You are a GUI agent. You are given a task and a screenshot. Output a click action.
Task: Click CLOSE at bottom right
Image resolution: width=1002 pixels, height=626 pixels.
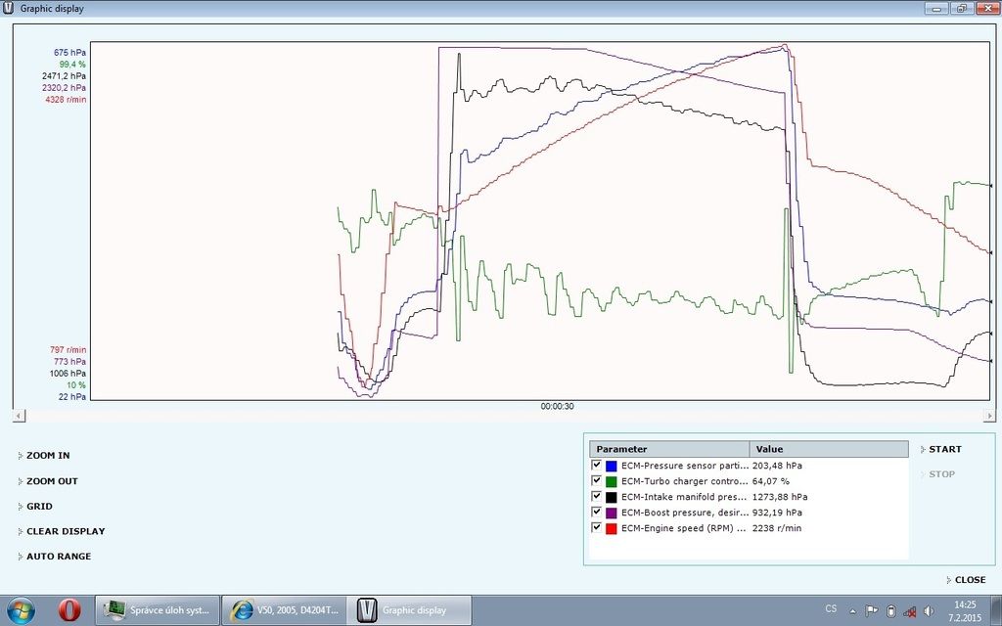click(970, 580)
